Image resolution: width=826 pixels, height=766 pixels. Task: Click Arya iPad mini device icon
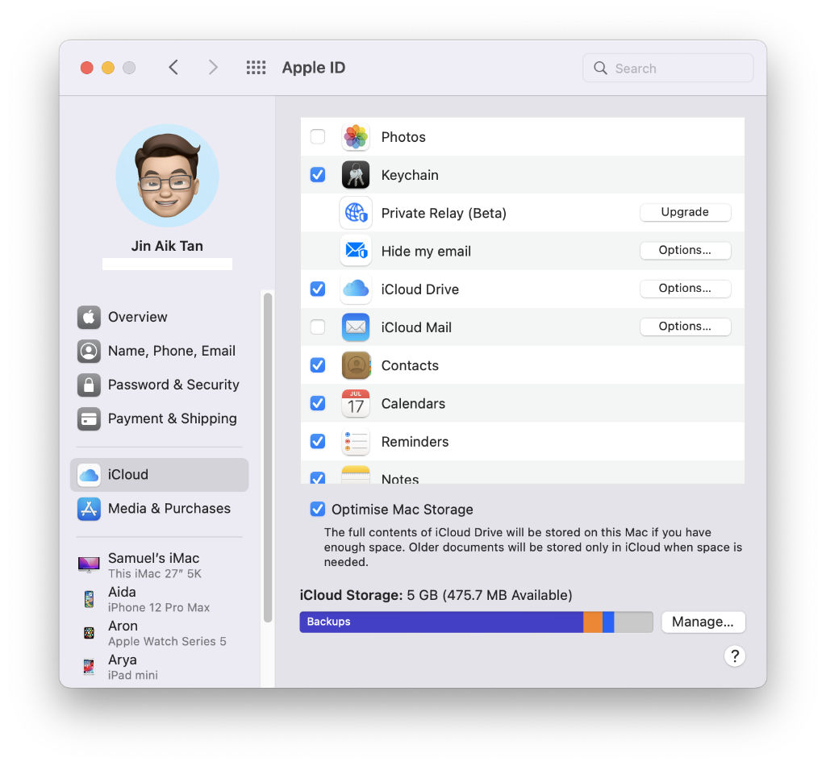tap(89, 667)
